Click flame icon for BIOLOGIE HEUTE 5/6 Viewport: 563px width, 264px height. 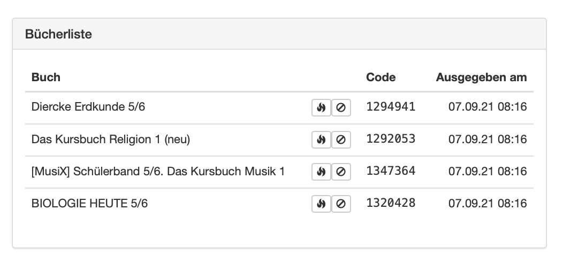[x=321, y=204]
